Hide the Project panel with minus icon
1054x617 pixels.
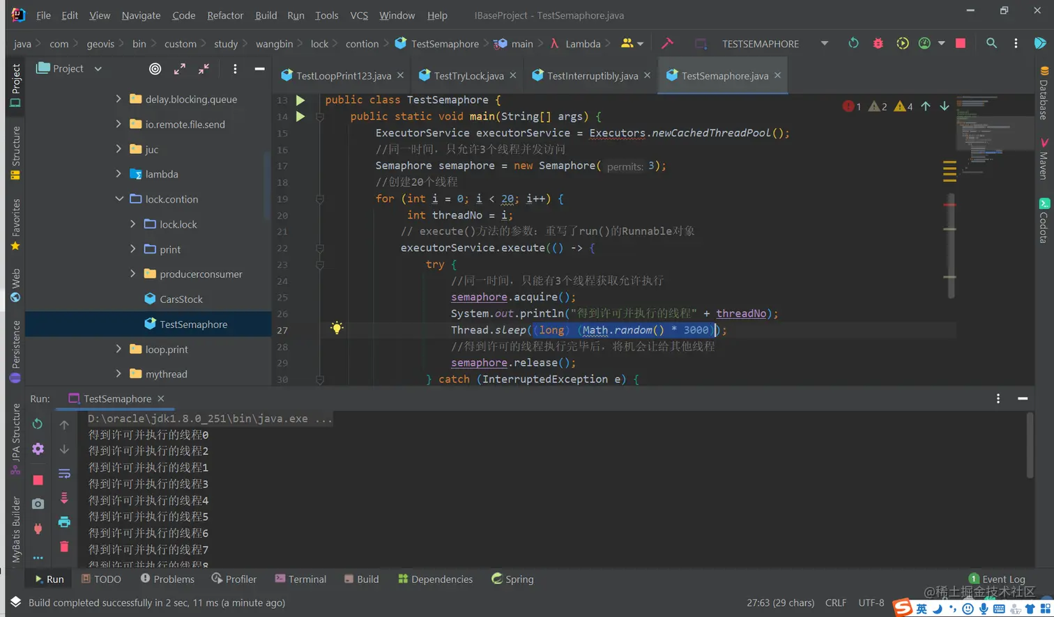[x=259, y=68]
